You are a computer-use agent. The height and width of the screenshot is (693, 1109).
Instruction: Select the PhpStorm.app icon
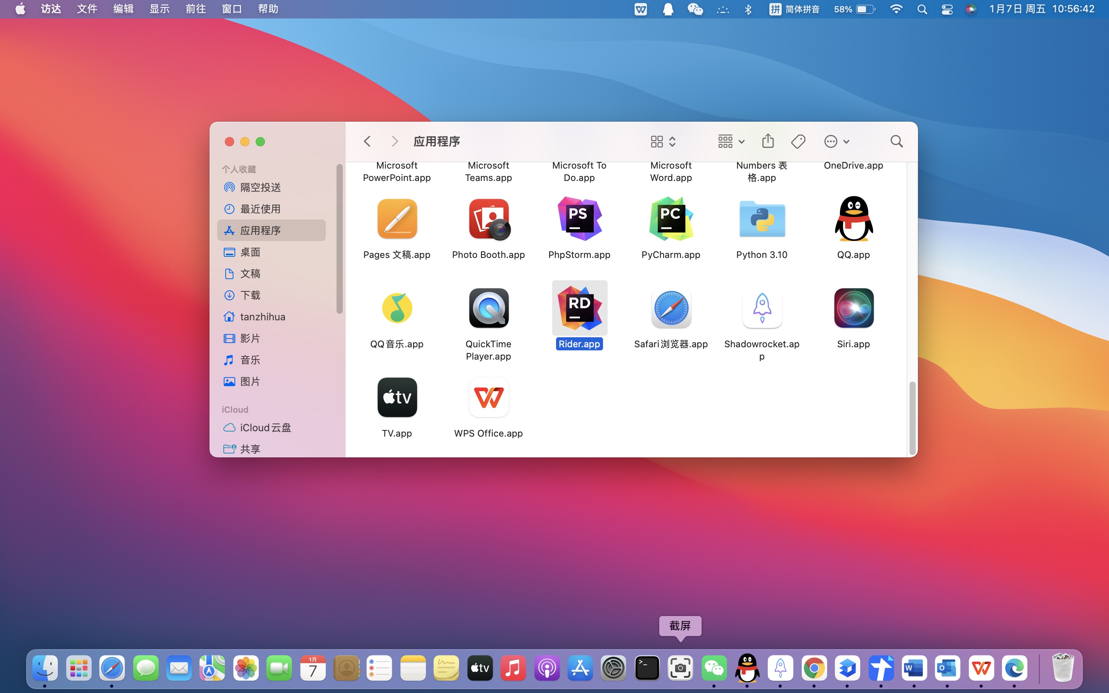click(x=579, y=219)
